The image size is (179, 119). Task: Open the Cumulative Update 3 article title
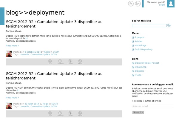tap(54, 24)
